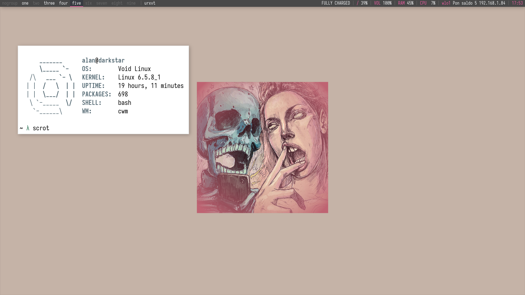Switch to workspace group six

[89, 3]
